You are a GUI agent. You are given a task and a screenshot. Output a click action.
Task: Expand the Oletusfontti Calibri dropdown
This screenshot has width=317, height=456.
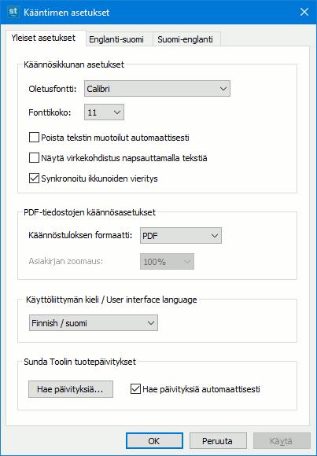click(x=157, y=88)
